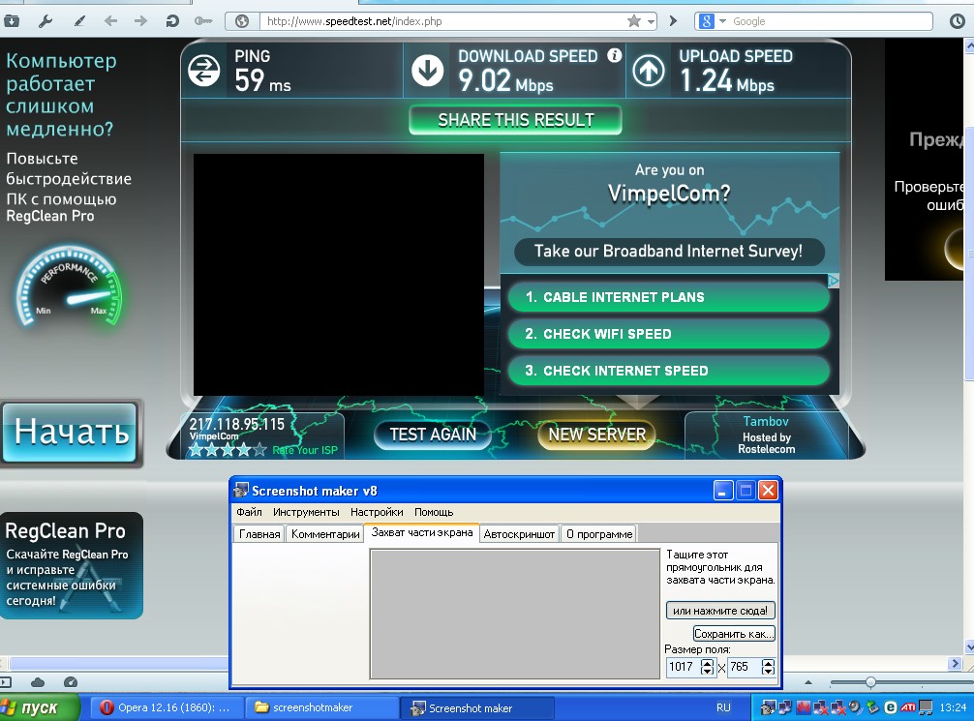The height and width of the screenshot is (721, 974).
Task: Click the Opera Turbo gauge icon
Action: coord(71,682)
